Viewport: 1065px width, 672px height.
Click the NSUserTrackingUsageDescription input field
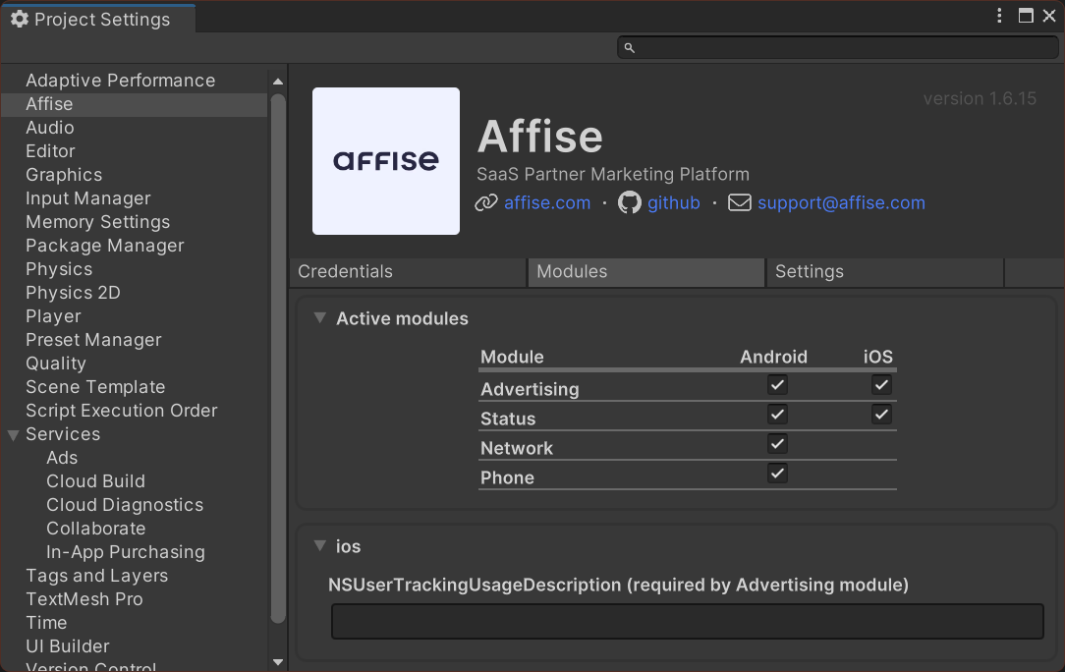click(687, 621)
